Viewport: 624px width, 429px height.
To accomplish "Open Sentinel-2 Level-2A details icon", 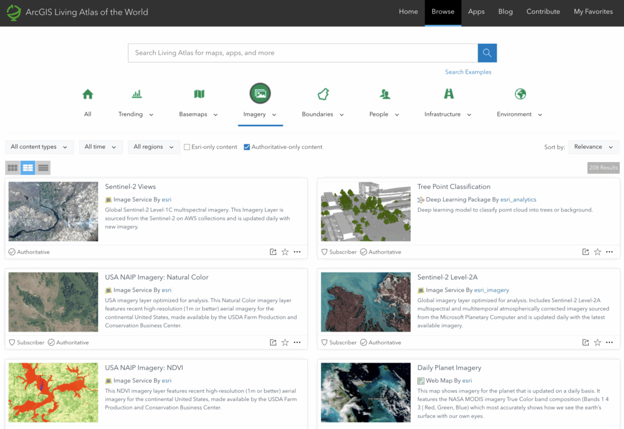I will pos(586,342).
